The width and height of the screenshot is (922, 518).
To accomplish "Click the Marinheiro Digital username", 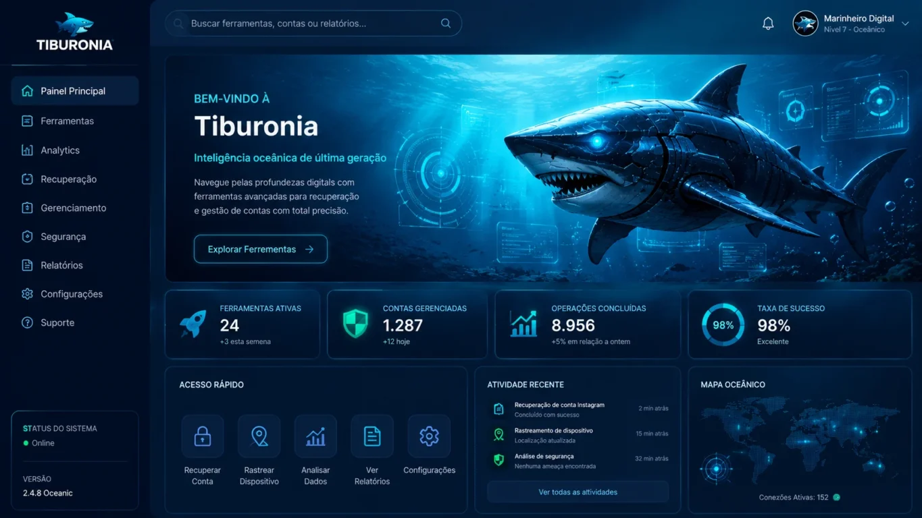I will [x=859, y=18].
